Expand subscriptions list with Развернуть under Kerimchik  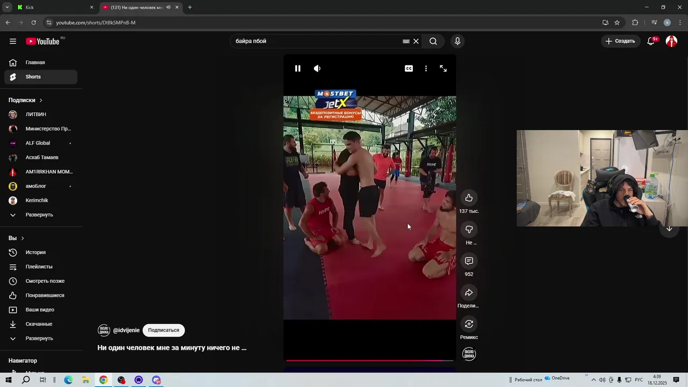[x=41, y=215]
